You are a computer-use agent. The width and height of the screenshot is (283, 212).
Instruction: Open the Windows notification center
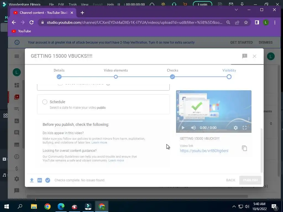(x=274, y=206)
